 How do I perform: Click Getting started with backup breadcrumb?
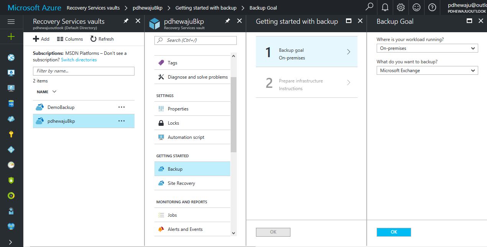point(206,8)
